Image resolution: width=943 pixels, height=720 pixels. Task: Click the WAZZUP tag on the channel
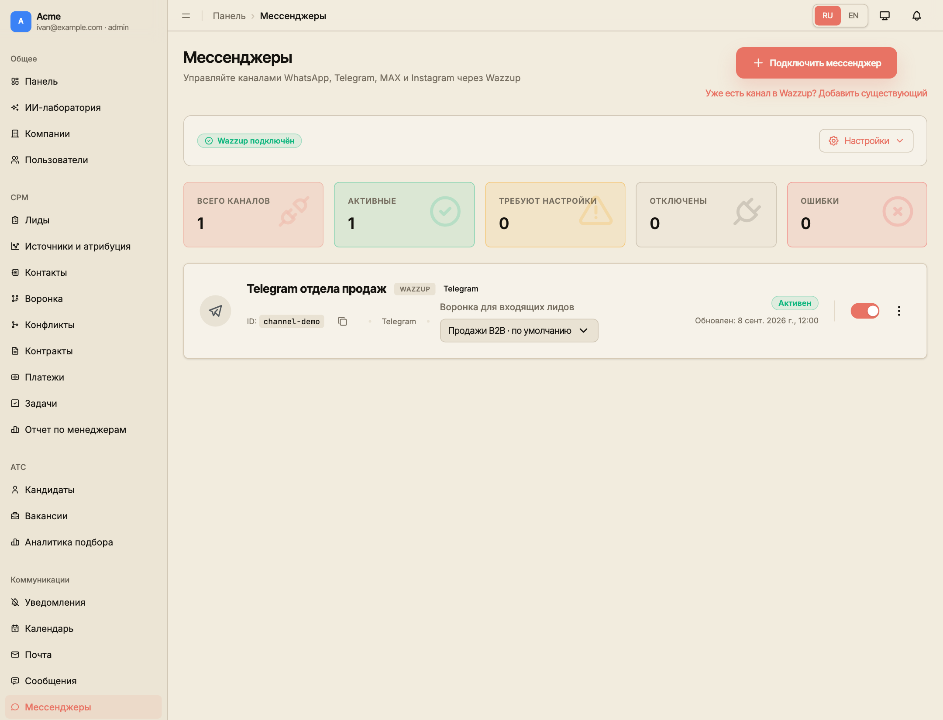point(415,289)
